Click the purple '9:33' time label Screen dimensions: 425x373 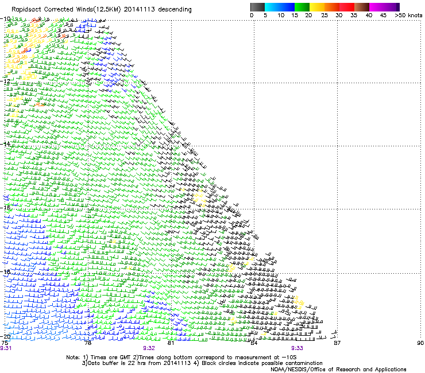[297, 348]
